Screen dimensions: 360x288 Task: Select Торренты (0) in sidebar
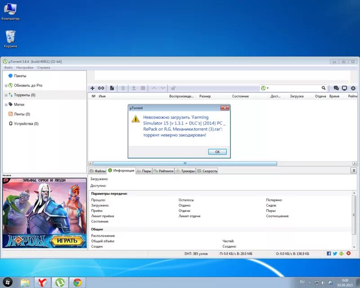25,95
